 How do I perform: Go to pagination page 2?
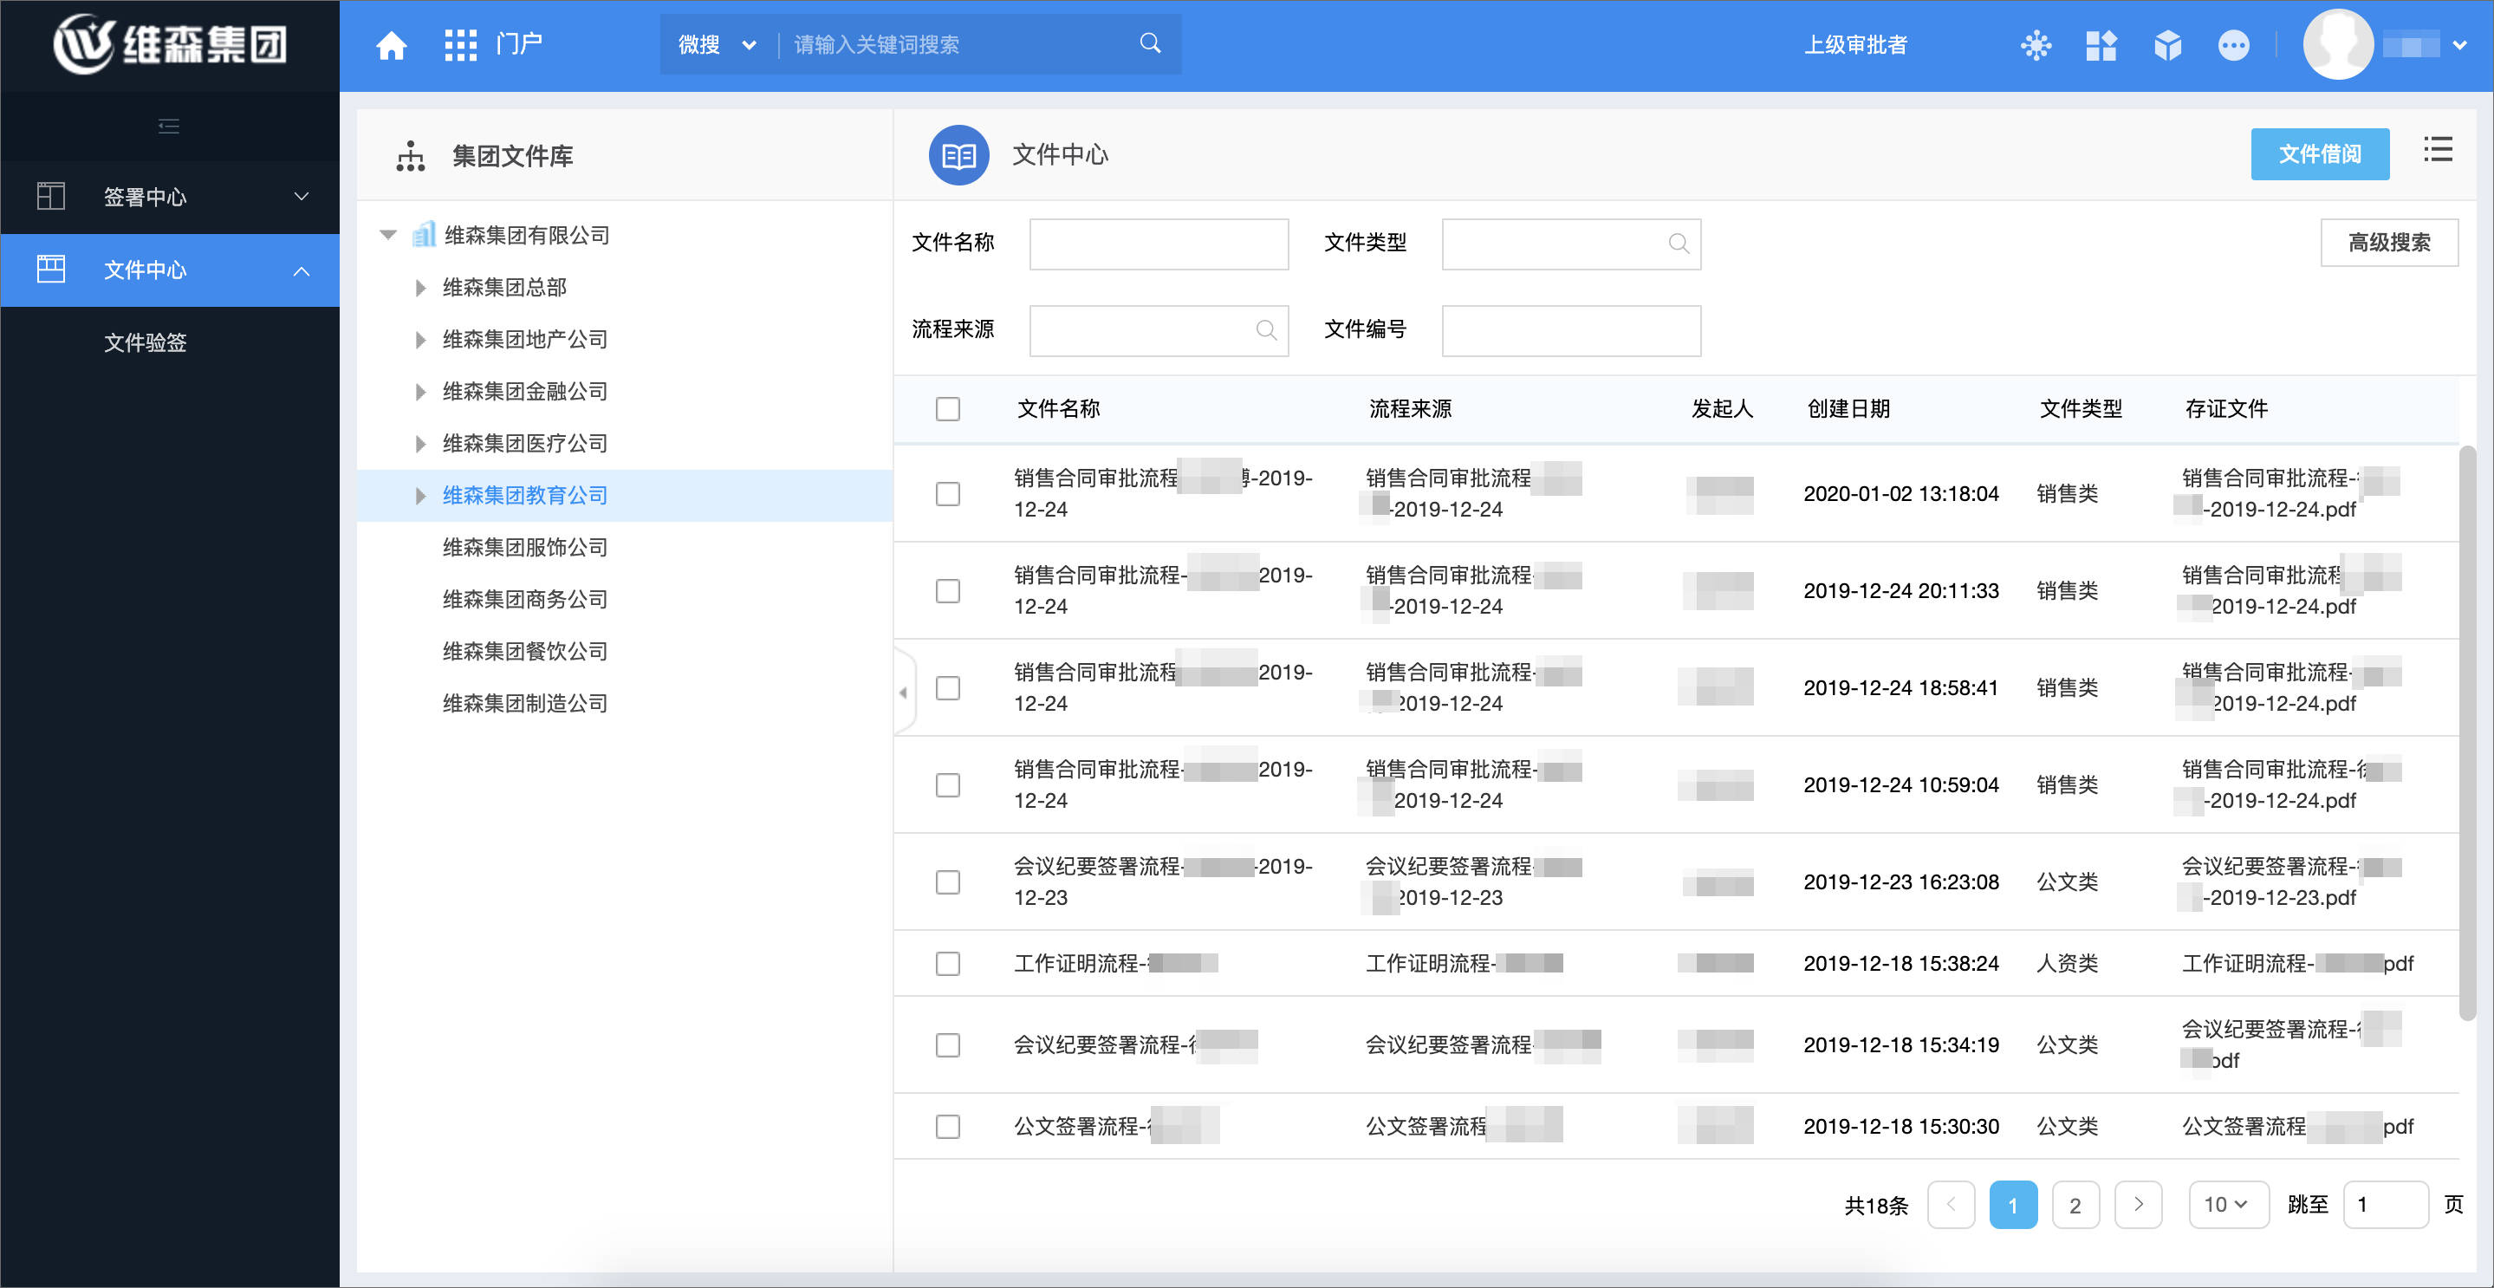click(x=2075, y=1205)
